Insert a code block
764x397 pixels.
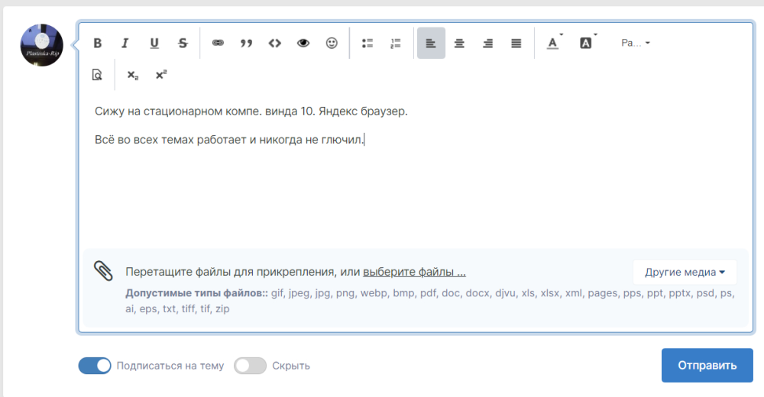click(x=275, y=44)
